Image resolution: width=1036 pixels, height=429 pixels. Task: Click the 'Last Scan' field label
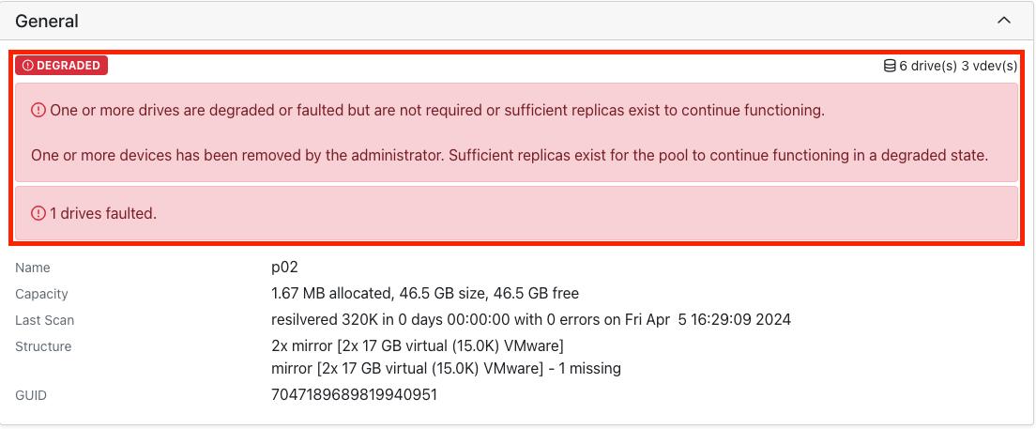(x=44, y=320)
